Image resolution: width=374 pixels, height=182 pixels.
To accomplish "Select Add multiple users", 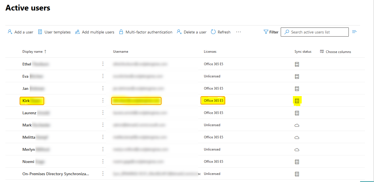I will coord(95,32).
